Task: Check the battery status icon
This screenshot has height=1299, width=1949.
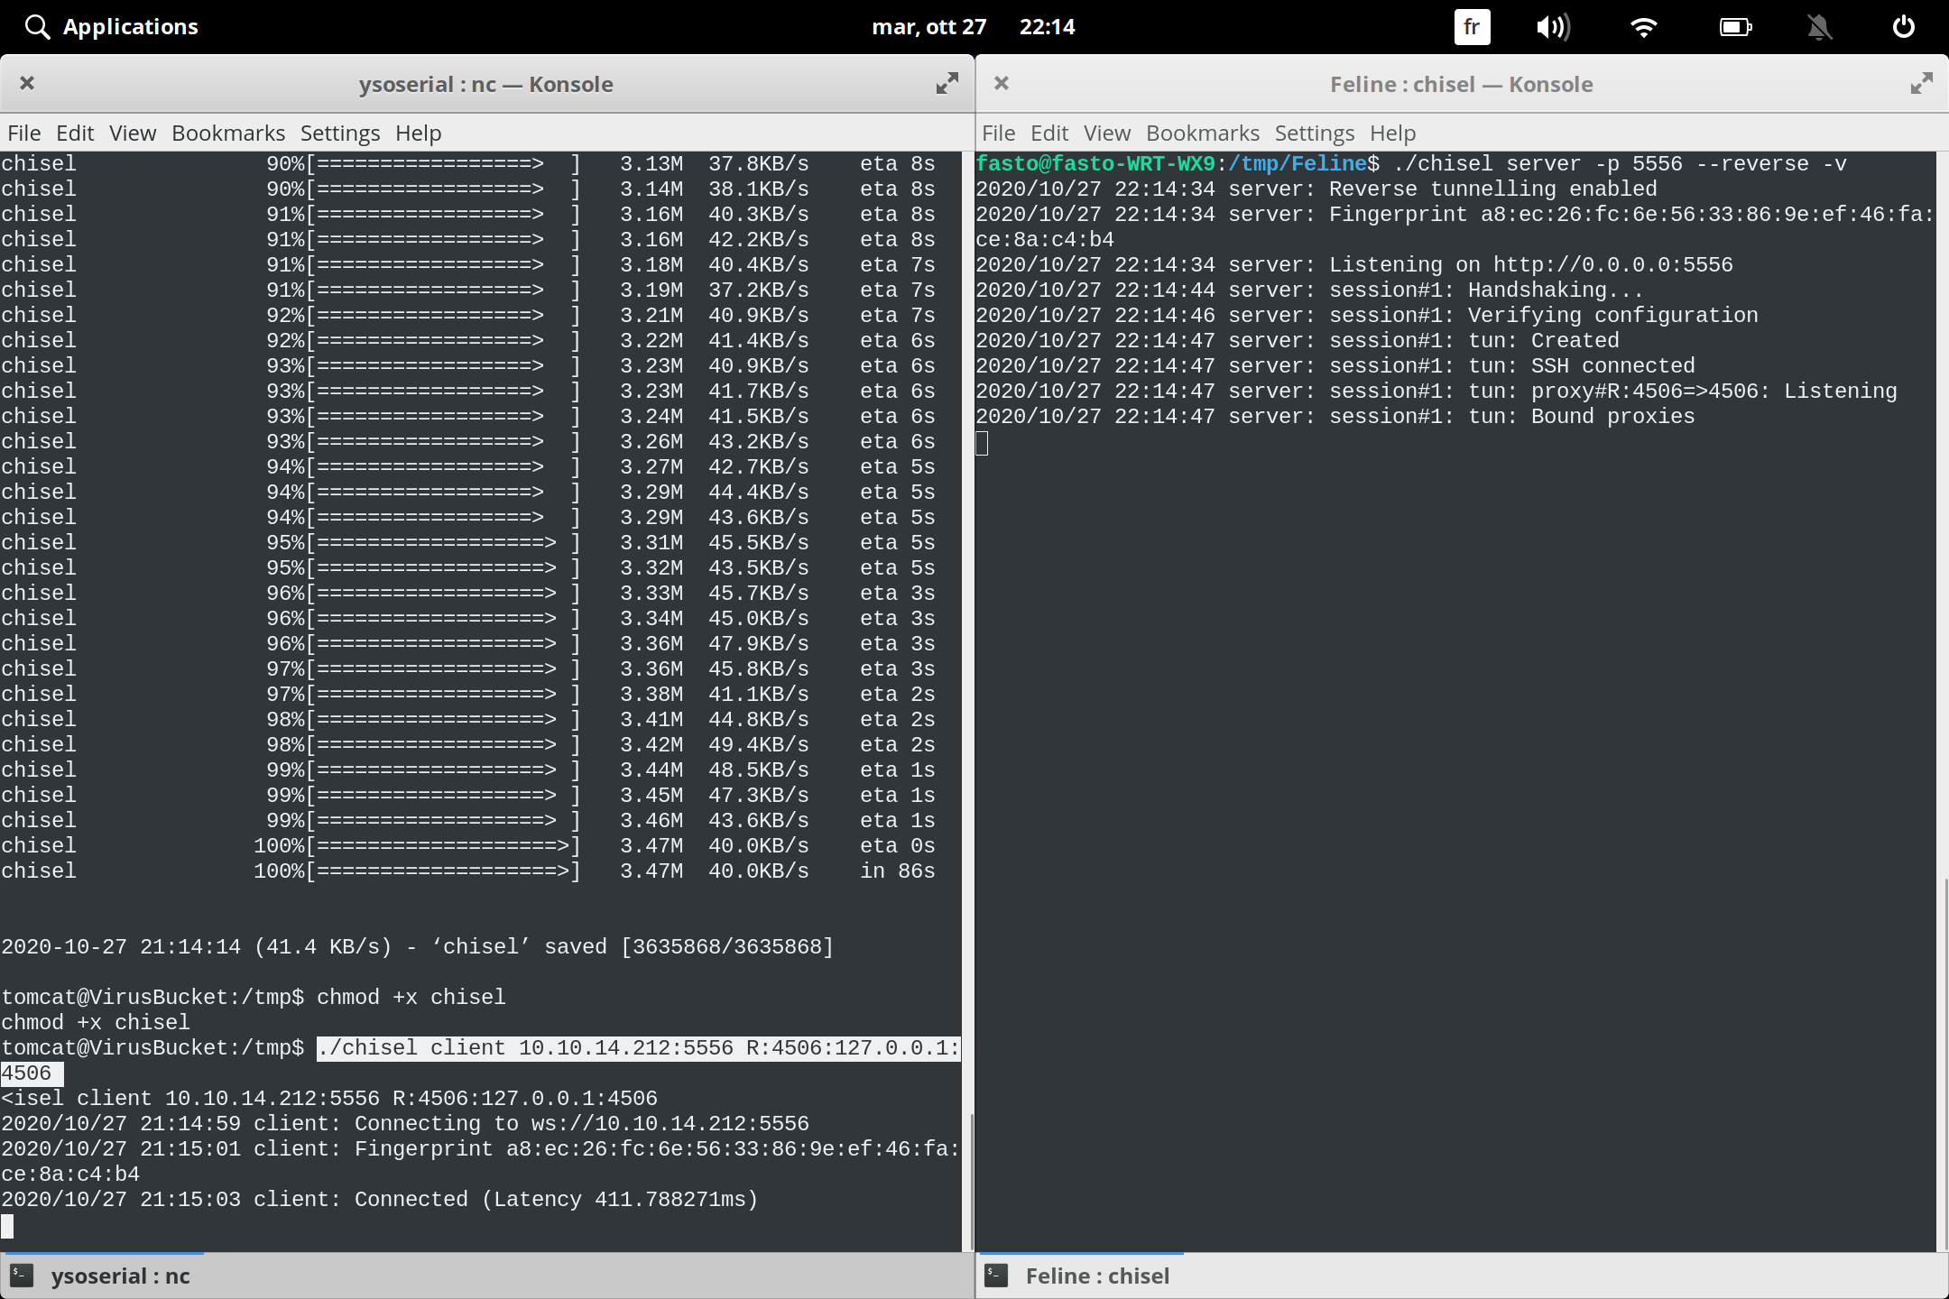Action: coord(1733,26)
